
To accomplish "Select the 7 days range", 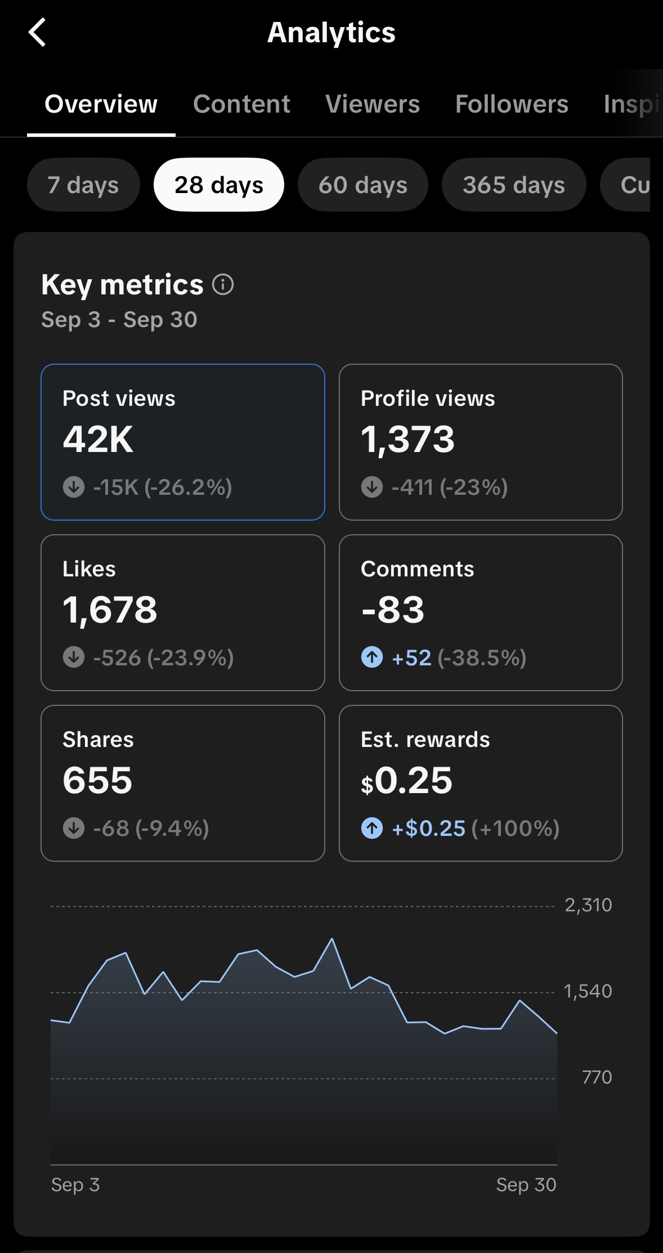I will (83, 185).
